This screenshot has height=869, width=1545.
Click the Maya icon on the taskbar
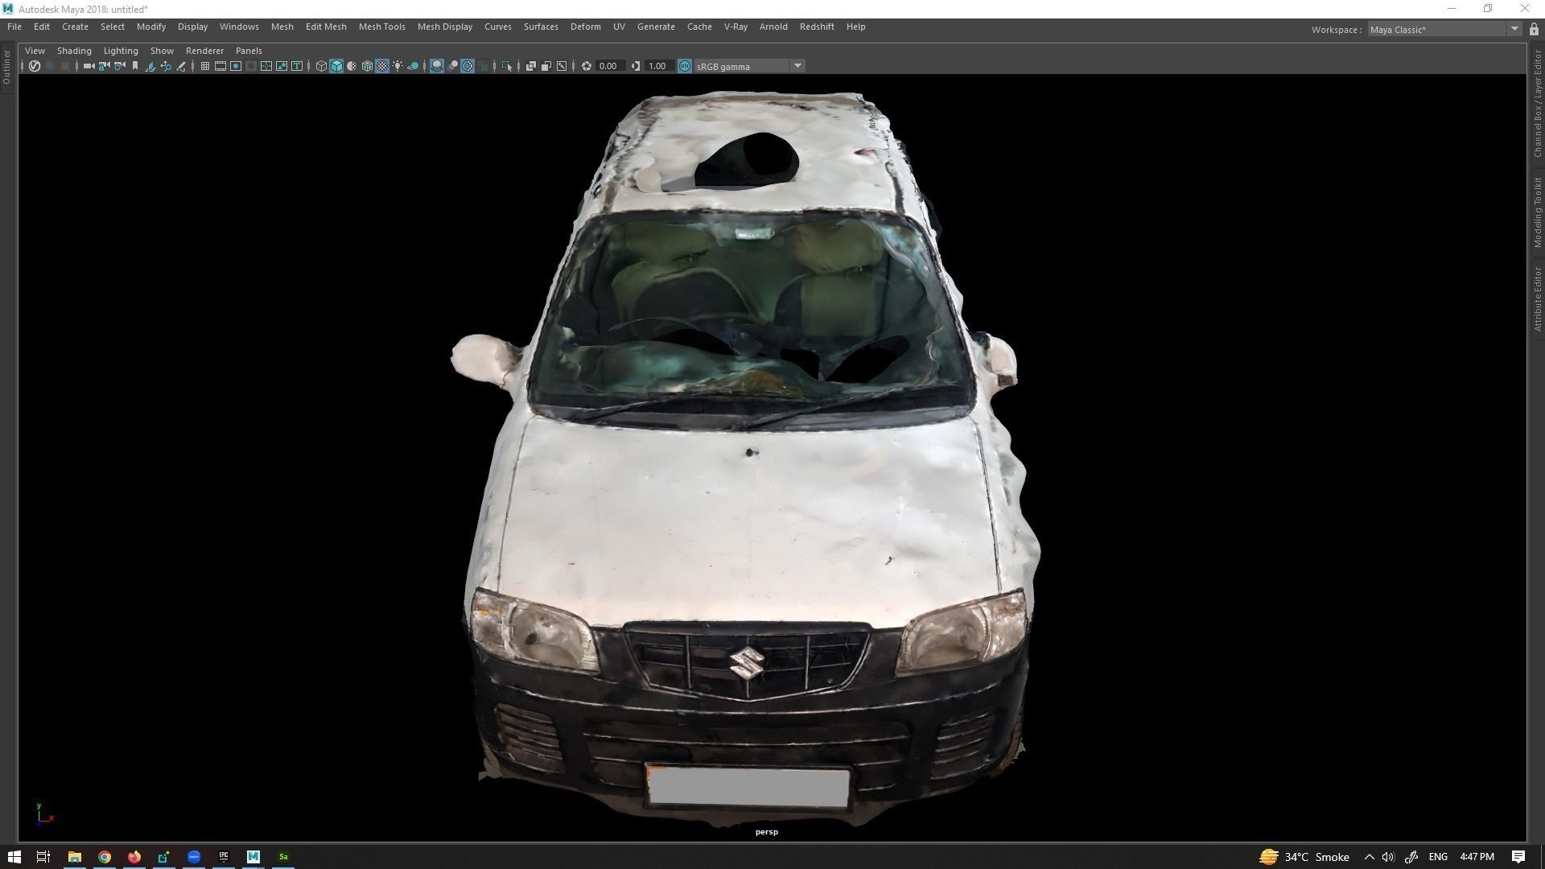coord(253,856)
